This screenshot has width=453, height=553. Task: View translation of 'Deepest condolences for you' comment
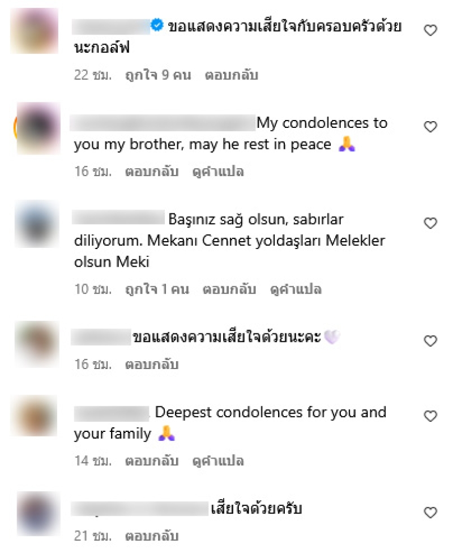click(x=218, y=461)
